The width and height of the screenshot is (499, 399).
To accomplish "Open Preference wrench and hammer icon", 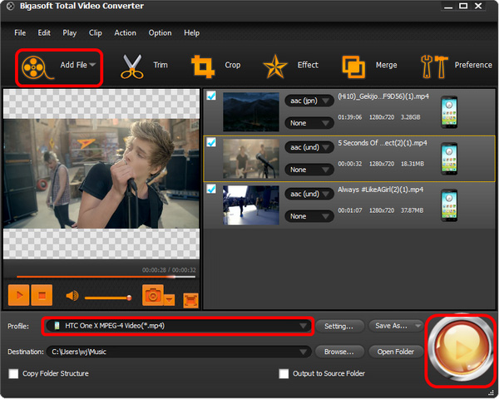I will click(434, 66).
